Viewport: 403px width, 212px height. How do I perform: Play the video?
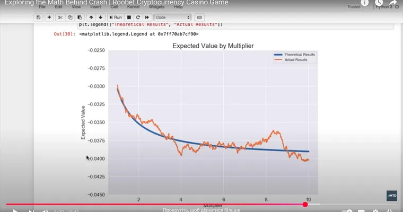tap(15, 211)
